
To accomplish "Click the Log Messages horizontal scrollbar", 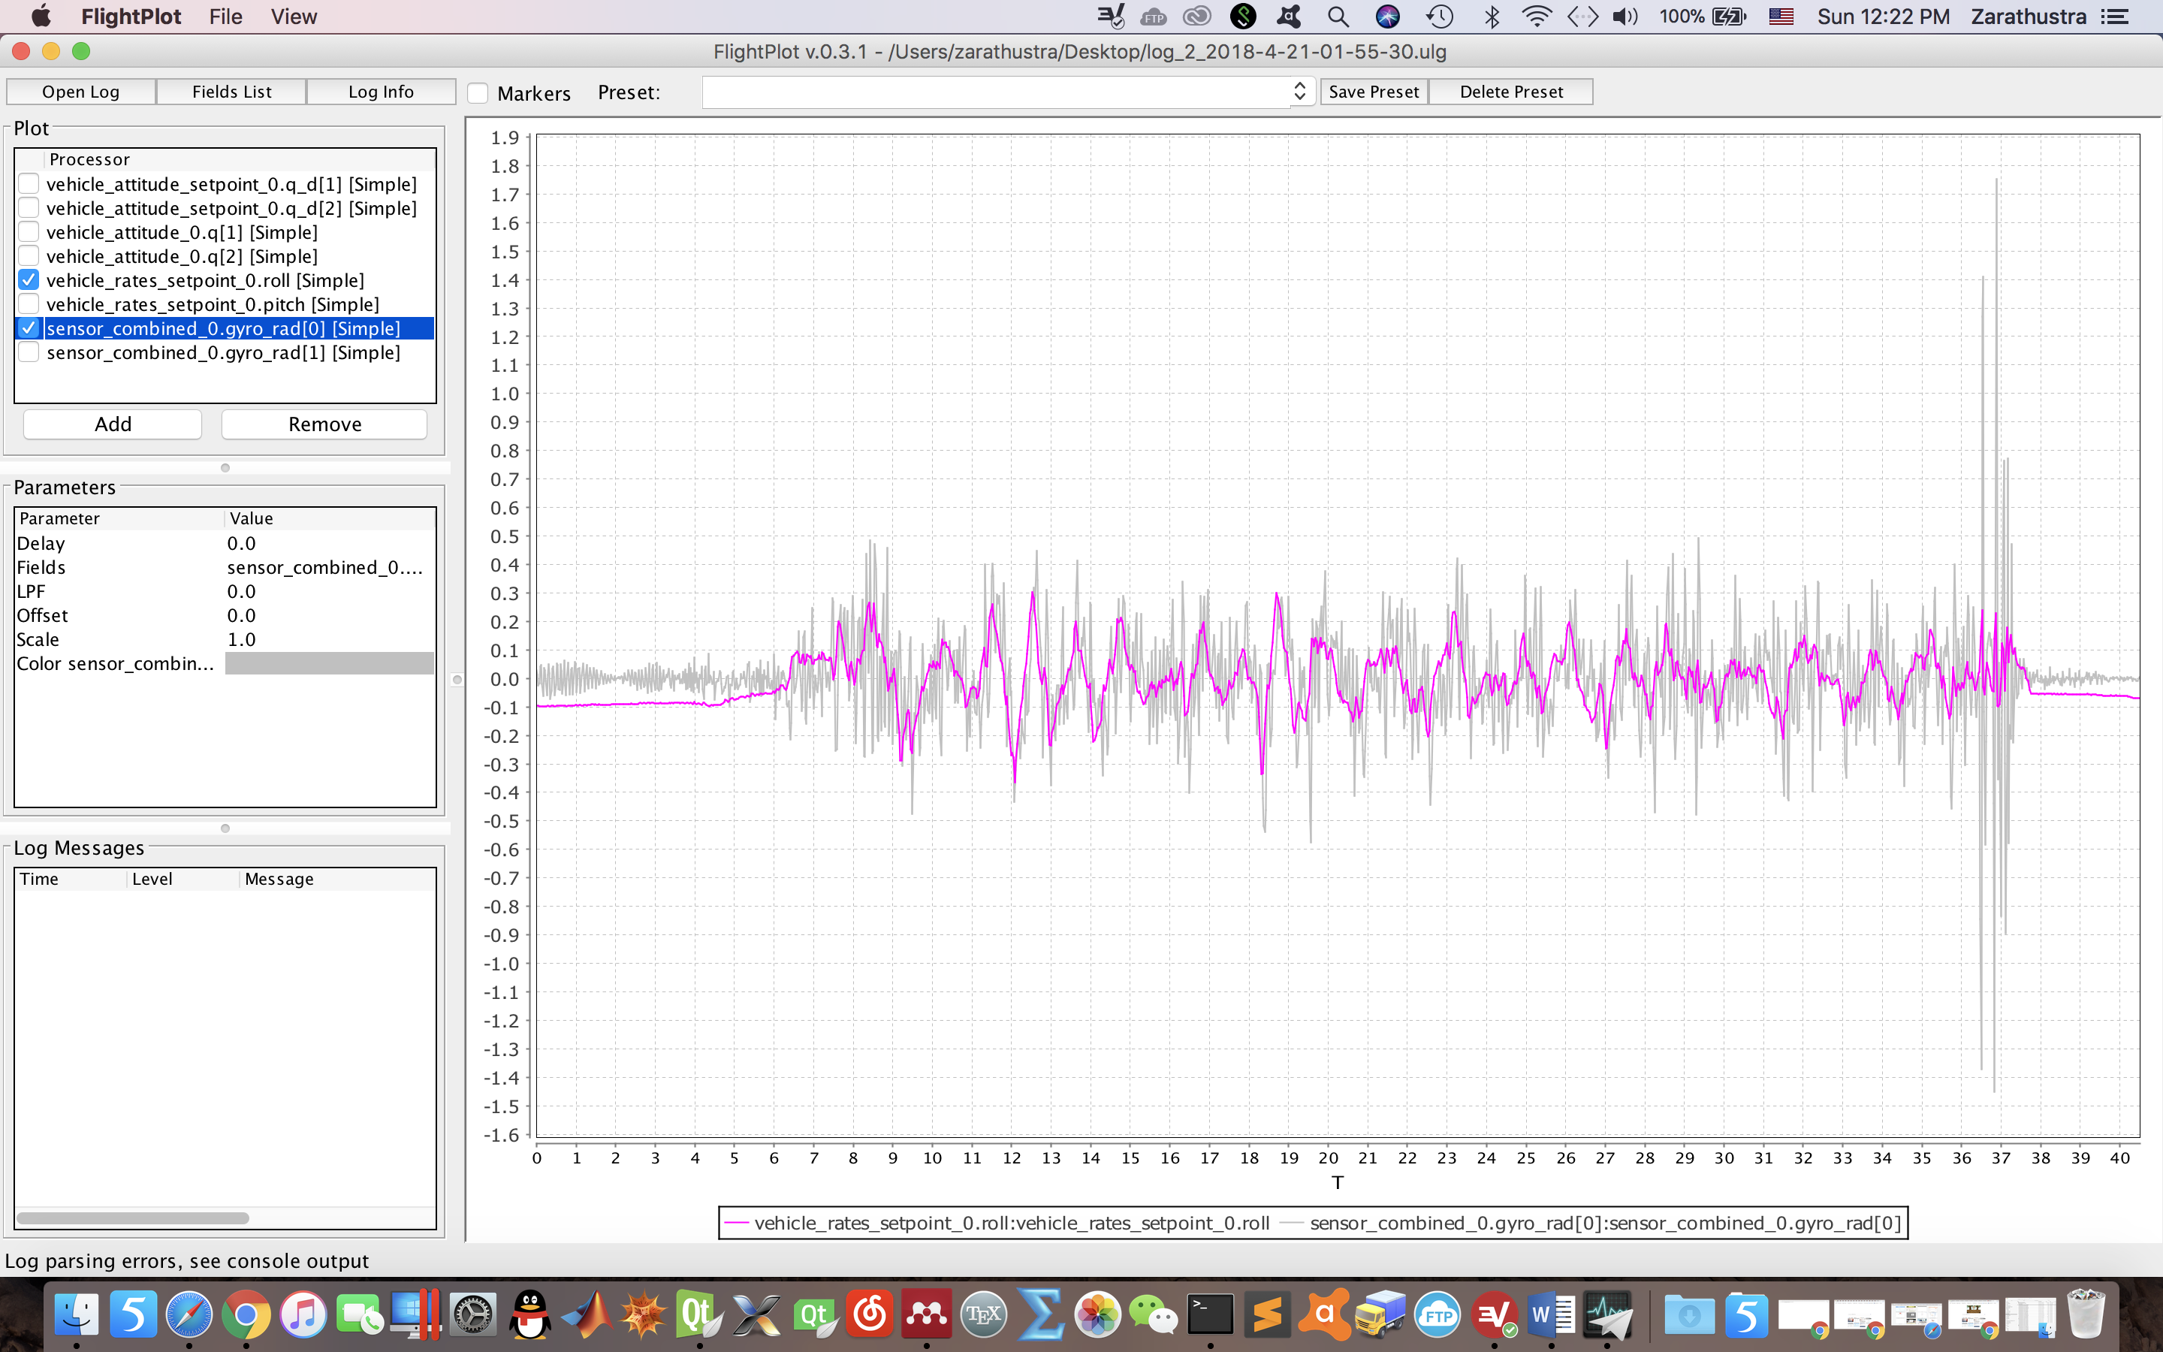I will 132,1218.
